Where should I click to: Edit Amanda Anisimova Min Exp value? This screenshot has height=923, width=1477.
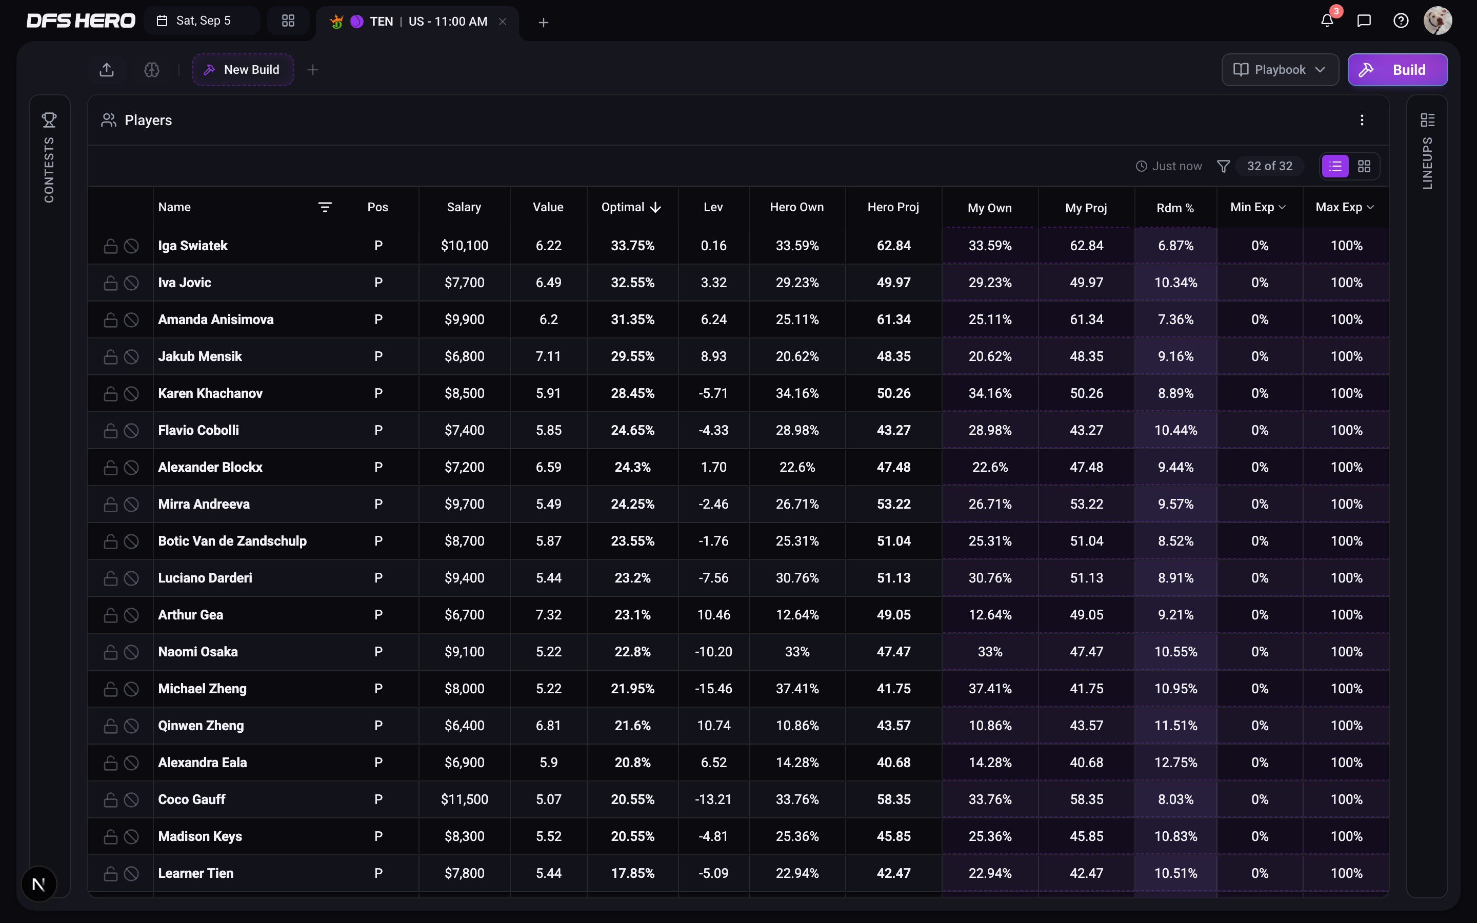[1260, 319]
